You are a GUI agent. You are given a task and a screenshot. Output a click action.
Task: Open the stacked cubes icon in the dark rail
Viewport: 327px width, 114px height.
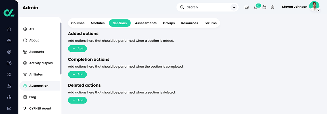pos(9,41)
